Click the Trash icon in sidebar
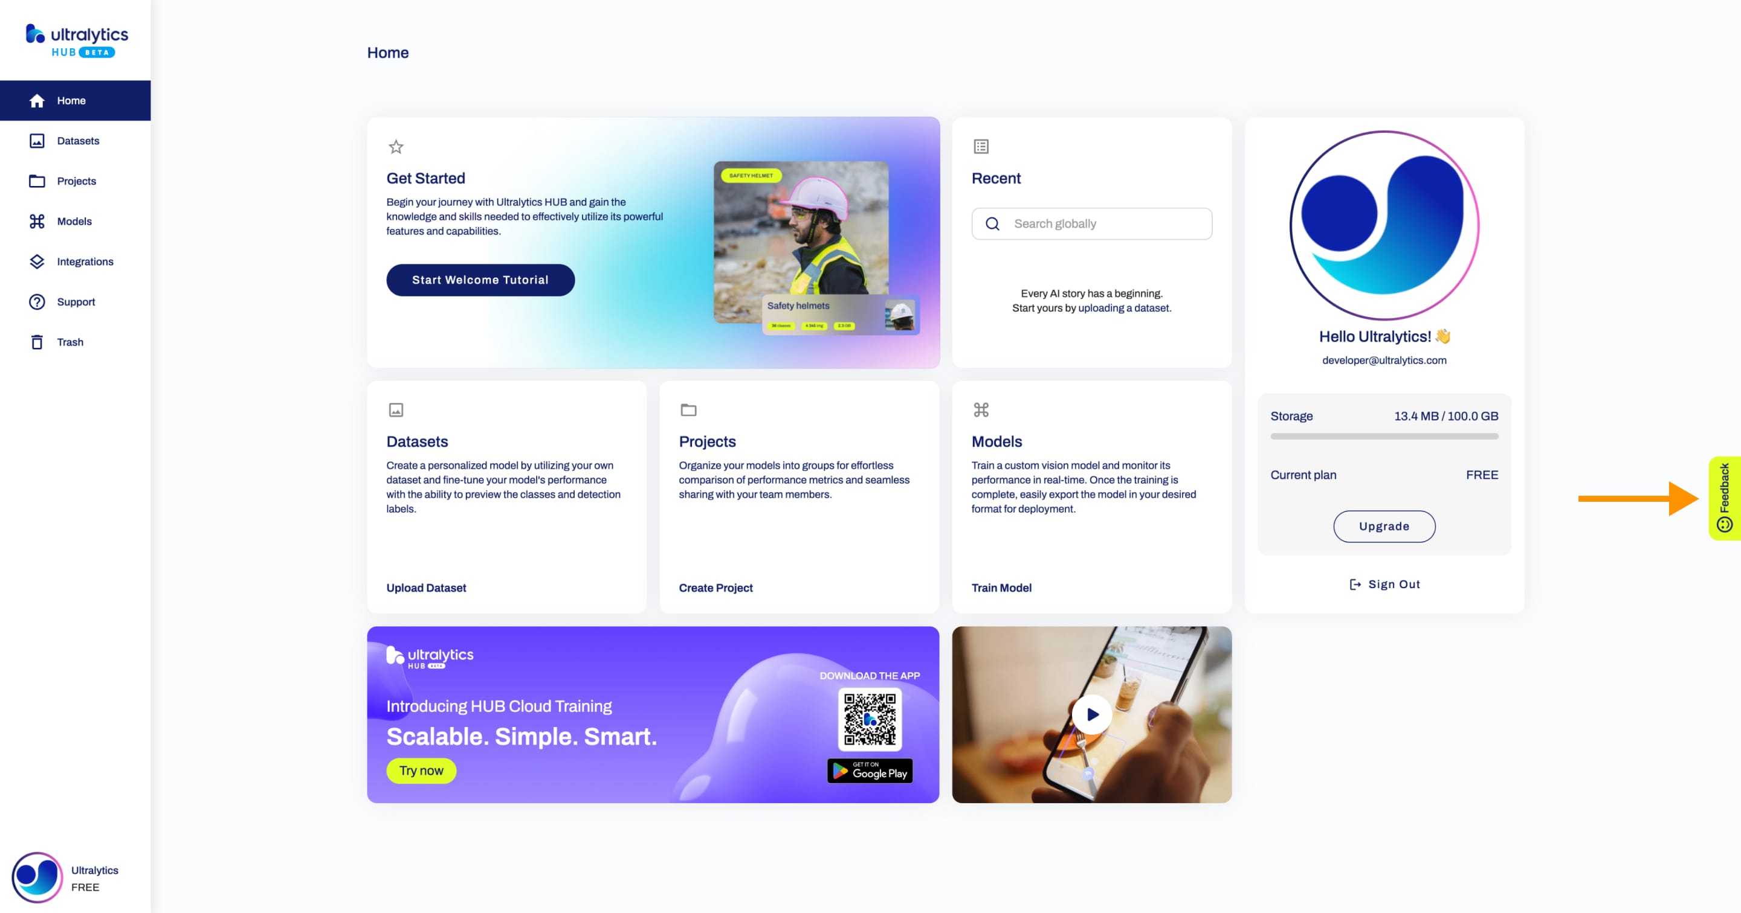 37,342
